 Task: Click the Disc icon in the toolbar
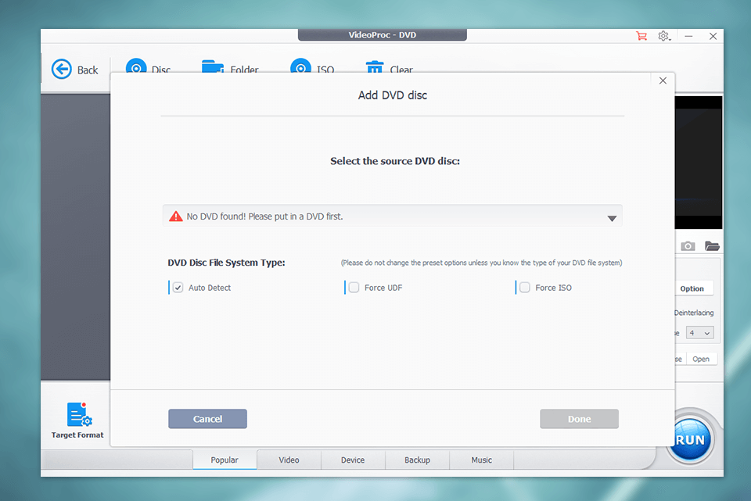[x=136, y=68]
